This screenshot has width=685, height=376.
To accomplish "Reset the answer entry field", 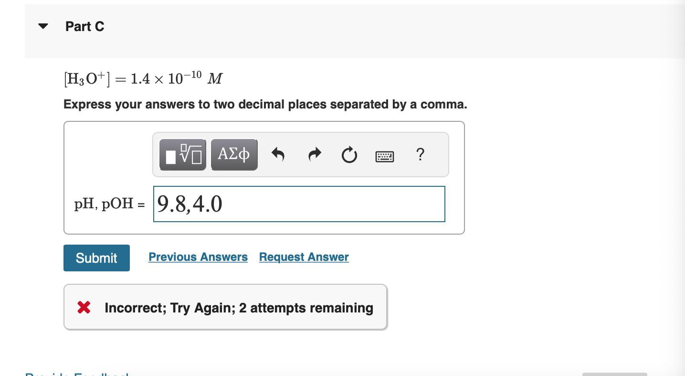I will pos(349,154).
